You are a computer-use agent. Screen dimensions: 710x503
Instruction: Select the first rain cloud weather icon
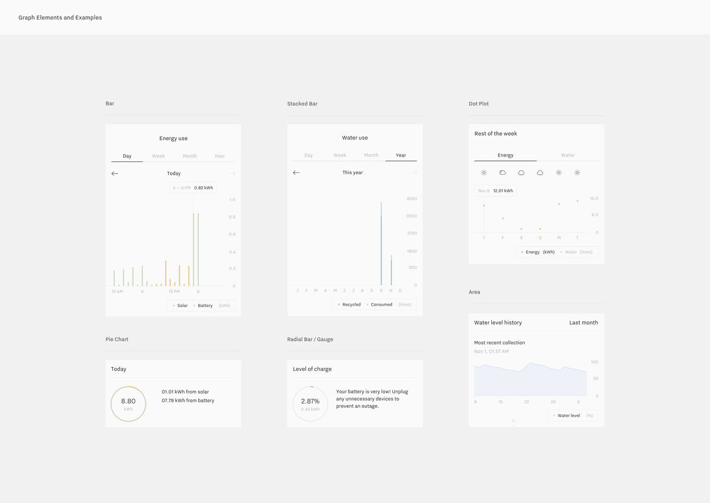coord(521,173)
